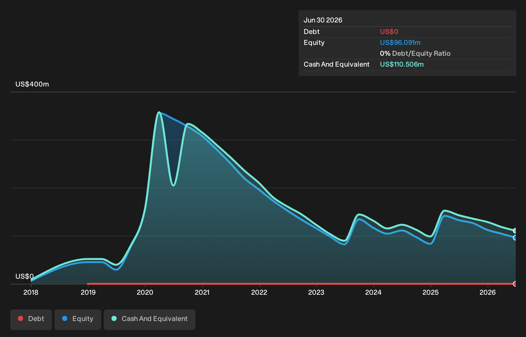Select the red Debt endpoint marker
526x337 pixels.
(515, 284)
